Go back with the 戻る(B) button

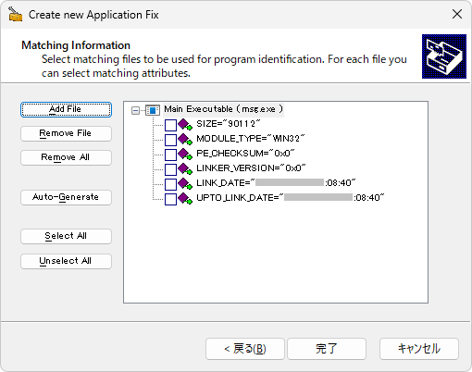(x=245, y=349)
